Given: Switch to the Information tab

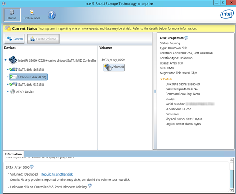Looking at the screenshot, I should tap(13, 154).
